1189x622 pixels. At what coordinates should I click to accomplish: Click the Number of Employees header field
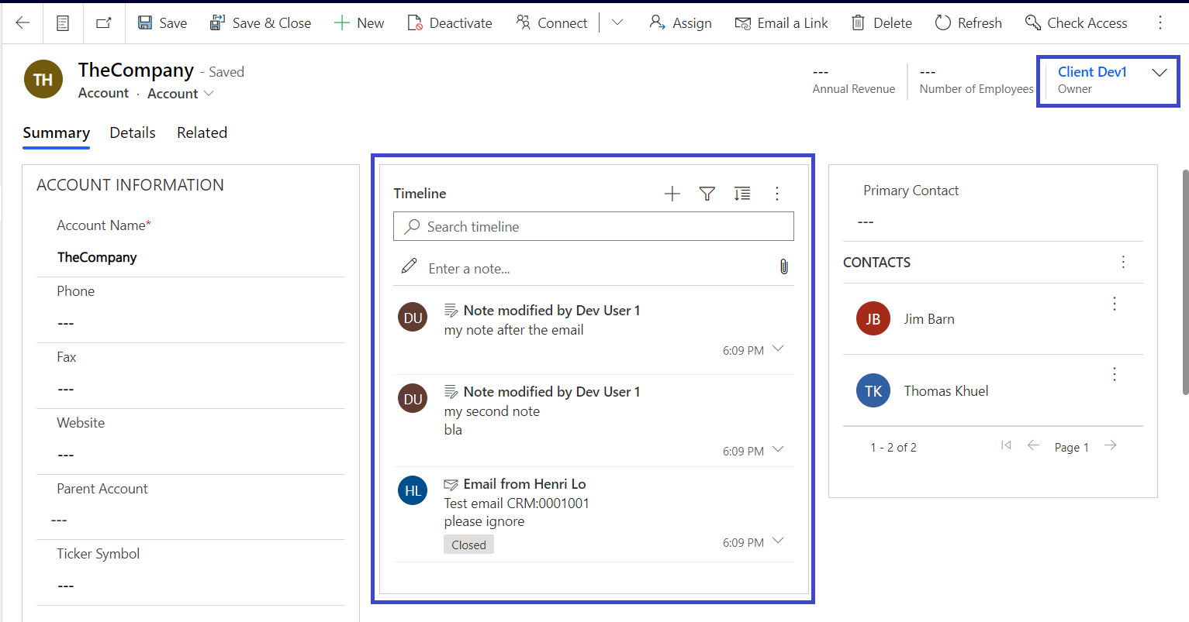point(976,81)
